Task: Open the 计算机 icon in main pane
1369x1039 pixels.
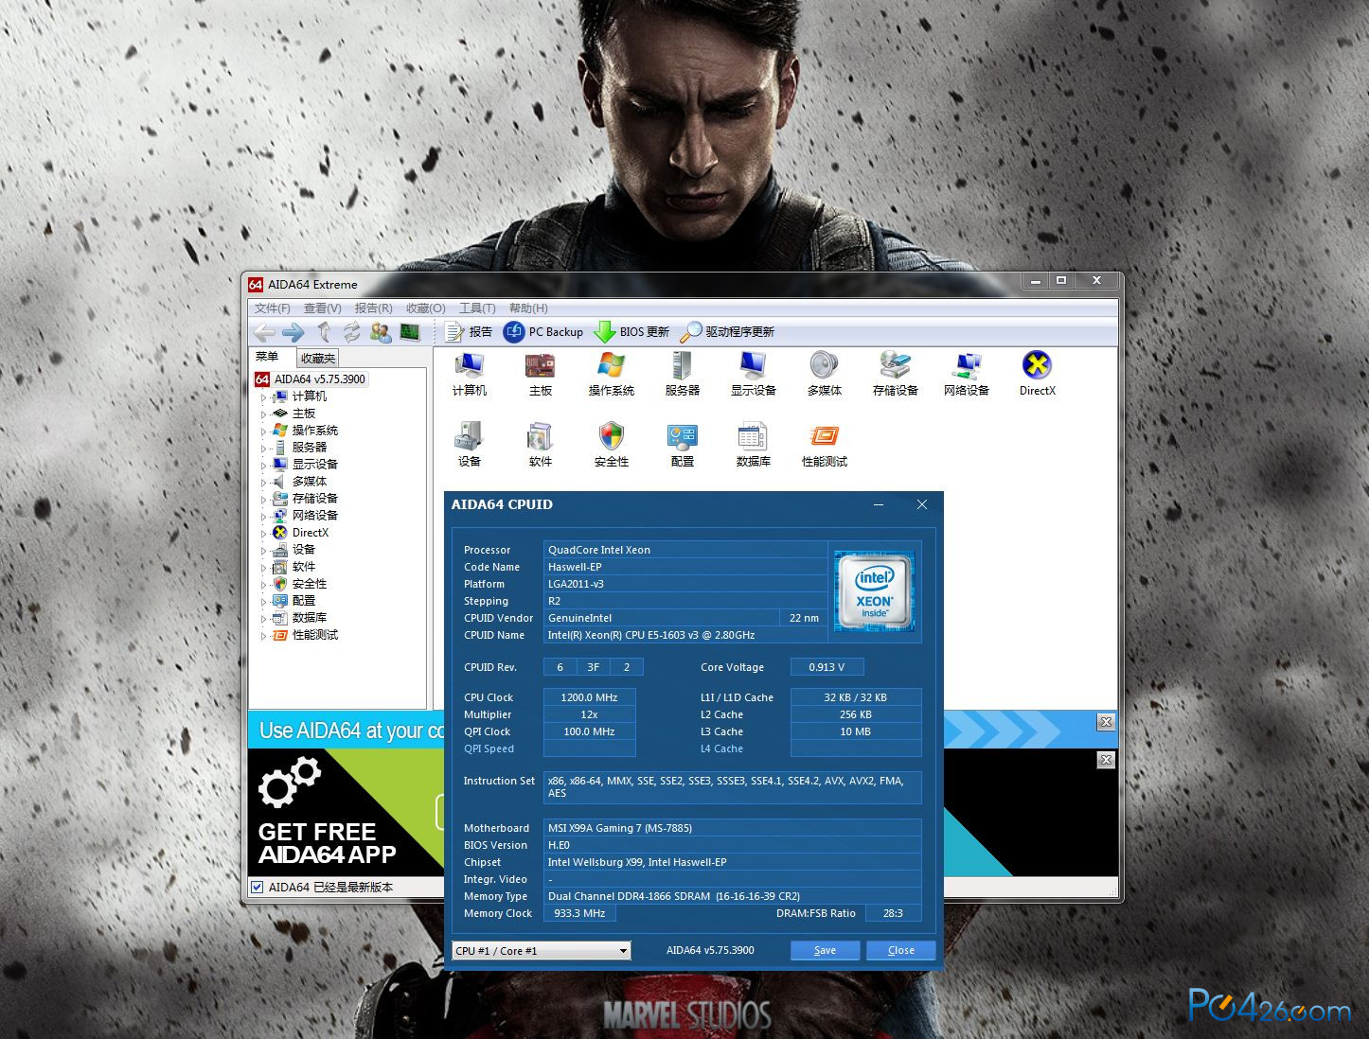Action: pos(470,374)
